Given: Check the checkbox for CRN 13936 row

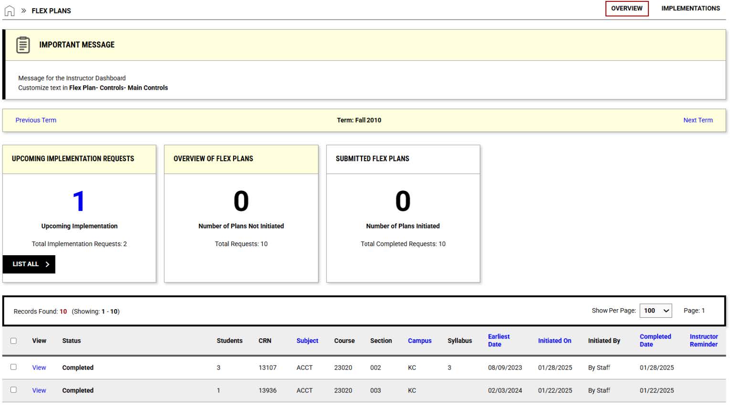Looking at the screenshot, I should pos(14,390).
